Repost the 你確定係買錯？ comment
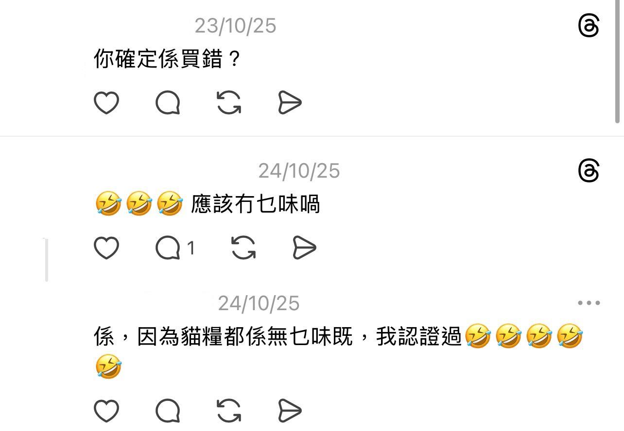The height and width of the screenshot is (431, 624). coord(229,102)
